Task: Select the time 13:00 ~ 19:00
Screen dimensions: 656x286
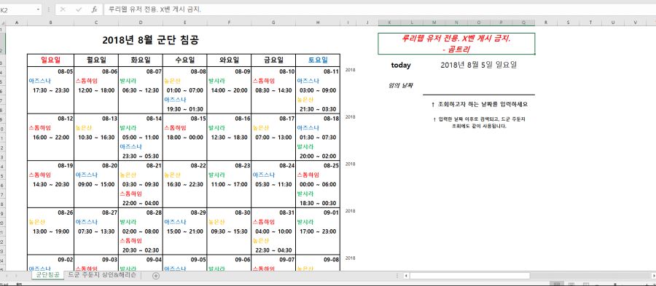Action: (x=50, y=231)
